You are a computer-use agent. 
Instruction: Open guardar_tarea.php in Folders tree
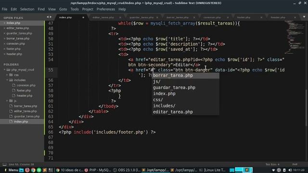(27, 116)
